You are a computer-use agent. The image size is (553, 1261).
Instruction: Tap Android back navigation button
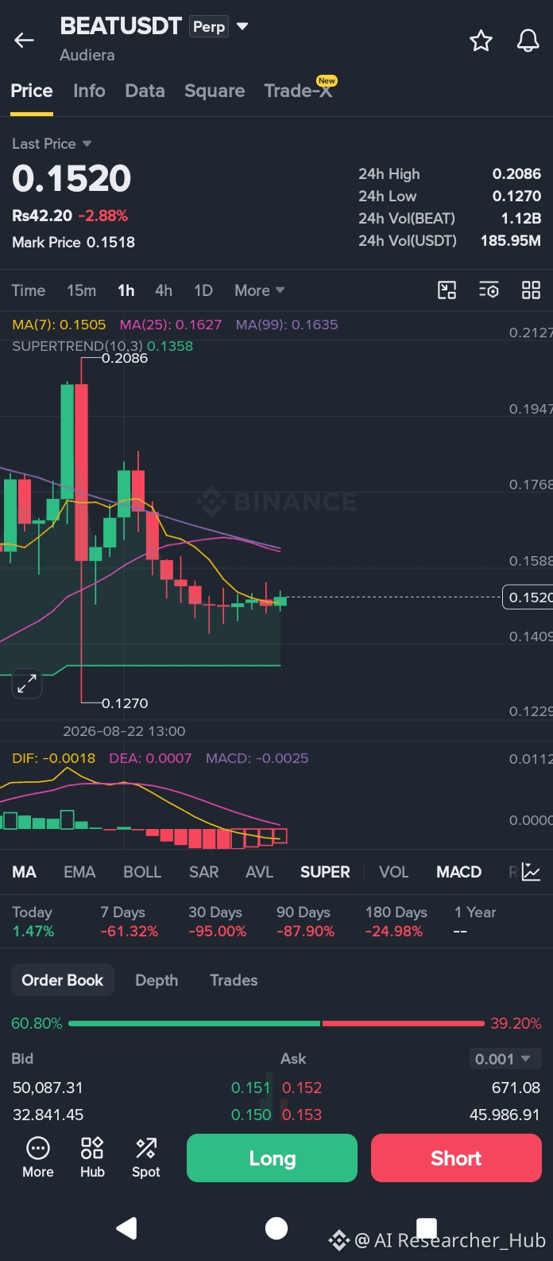pyautogui.click(x=127, y=1228)
